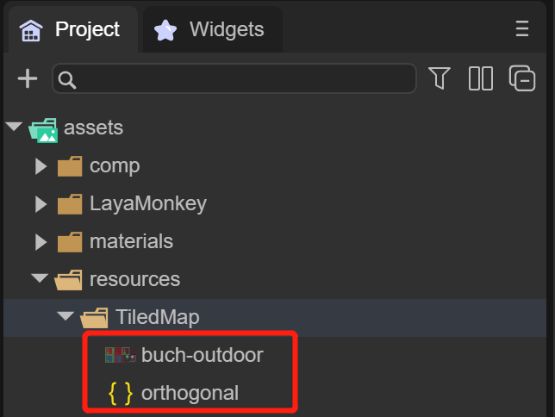Viewport: 555px width, 417px height.
Task: Click into the asset search field
Action: pos(241,79)
